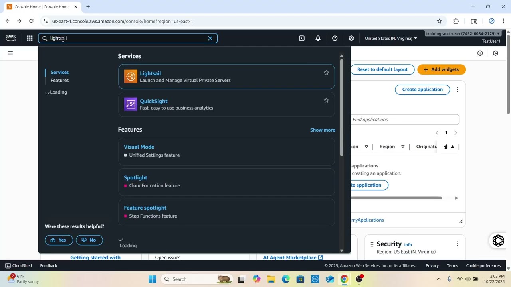This screenshot has width=511, height=287.
Task: Show hidden system tray icons
Action: pos(438,279)
